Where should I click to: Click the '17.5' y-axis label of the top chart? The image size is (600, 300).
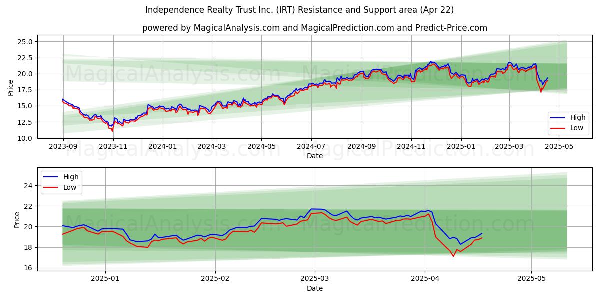25,90
